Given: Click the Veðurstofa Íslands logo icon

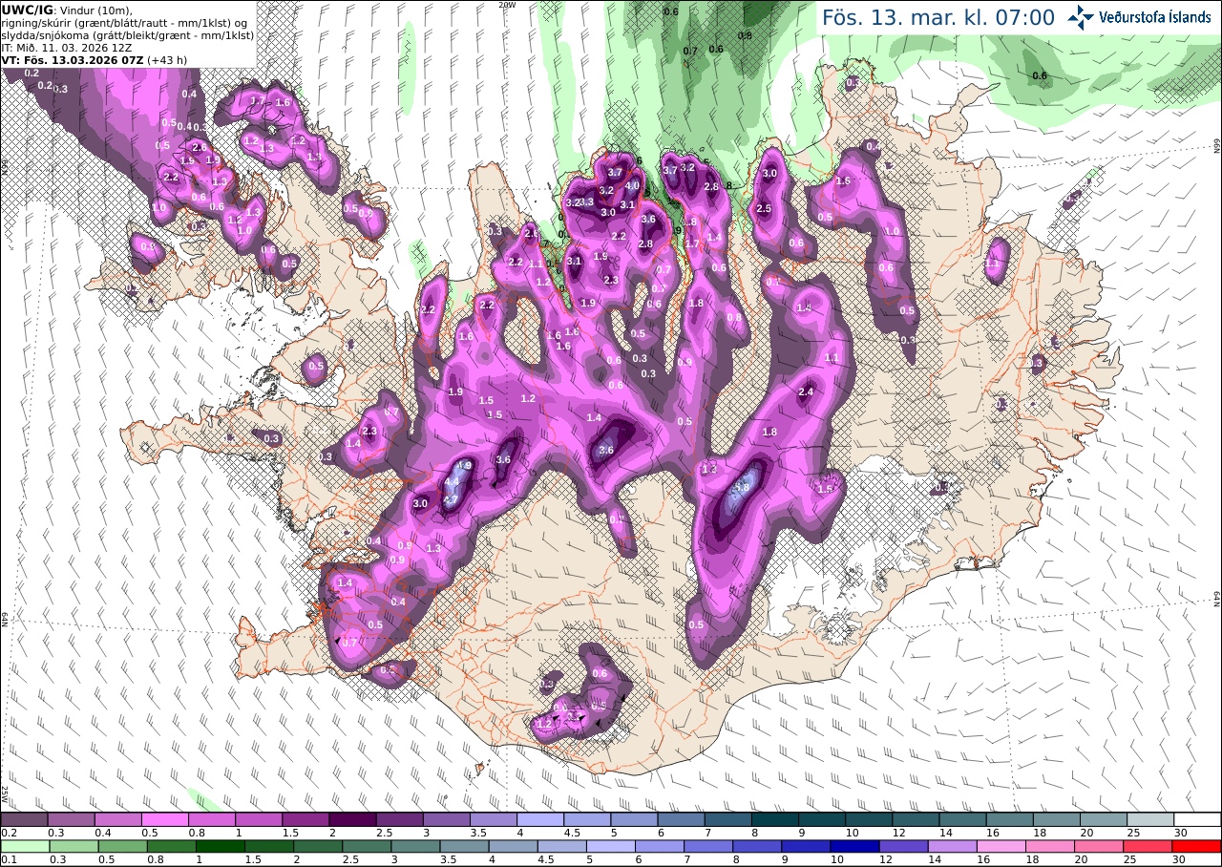Looking at the screenshot, I should click(x=1082, y=16).
